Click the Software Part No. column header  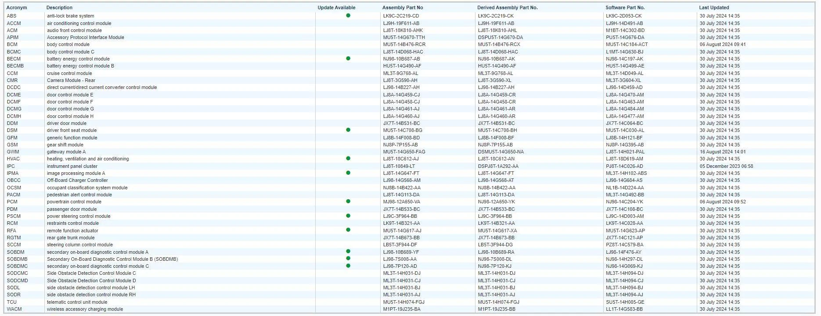625,7
